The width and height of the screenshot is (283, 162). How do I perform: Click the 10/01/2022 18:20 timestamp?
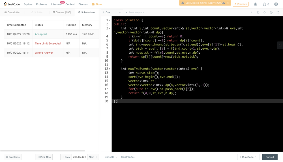tap(18, 34)
